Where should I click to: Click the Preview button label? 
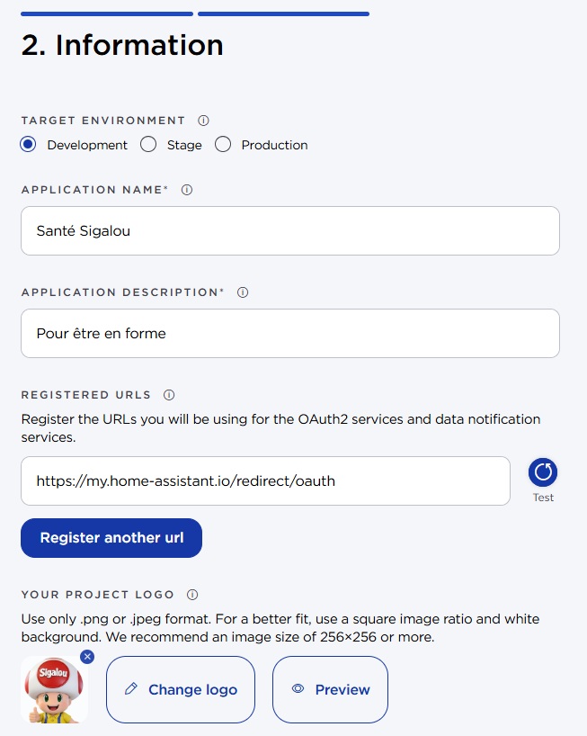click(x=342, y=690)
